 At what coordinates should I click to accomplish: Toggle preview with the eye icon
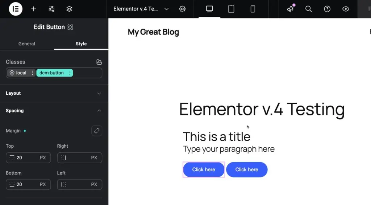pos(346,9)
